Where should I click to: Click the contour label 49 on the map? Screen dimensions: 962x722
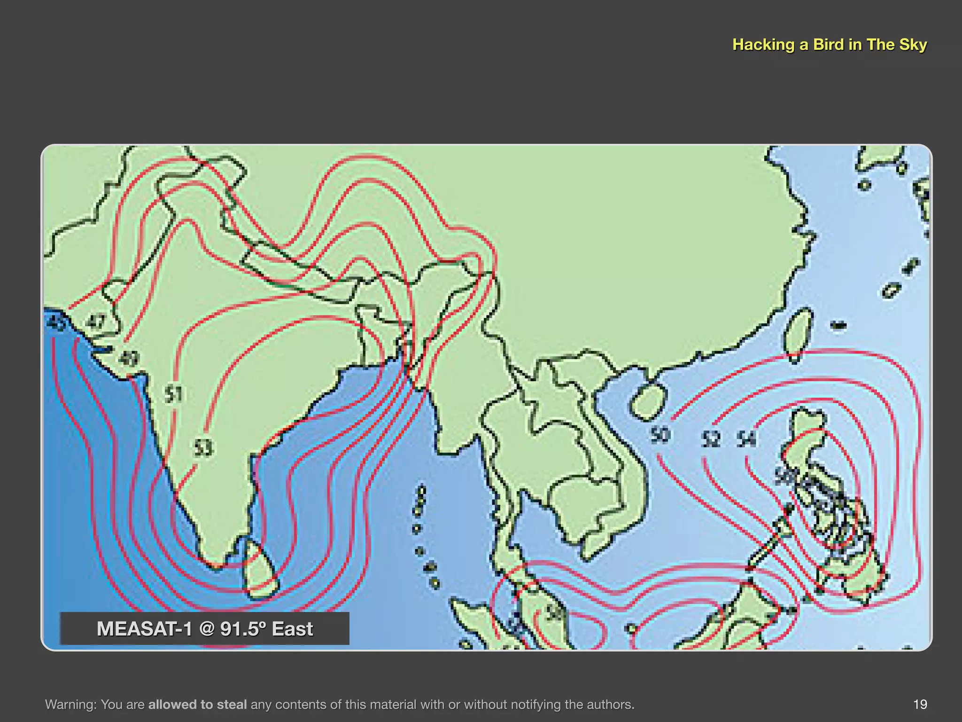(x=129, y=359)
